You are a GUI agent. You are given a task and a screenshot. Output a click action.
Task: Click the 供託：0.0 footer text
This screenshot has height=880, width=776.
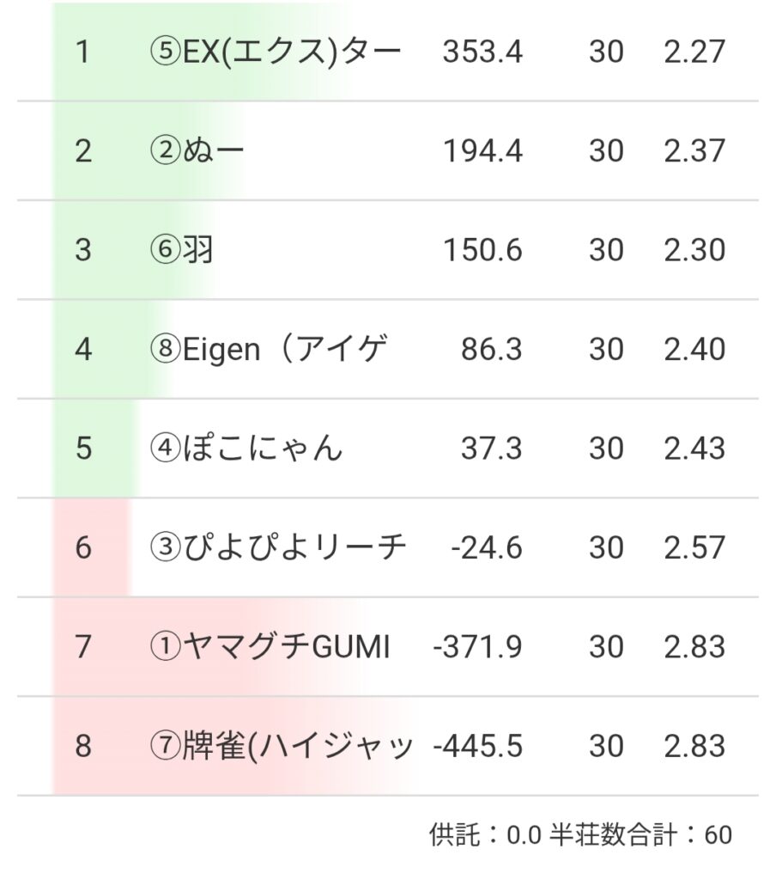click(x=484, y=834)
